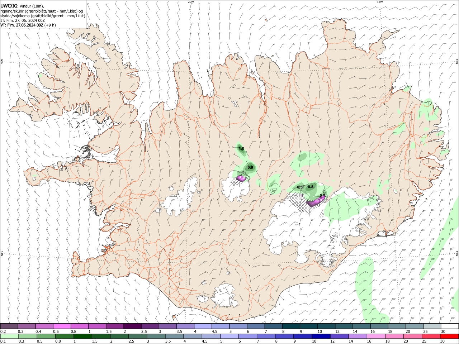Image resolution: width=459 pixels, height=344 pixels.
Task: Select the 0.3 swatch on the upper snow scale
Action: click(x=27, y=326)
